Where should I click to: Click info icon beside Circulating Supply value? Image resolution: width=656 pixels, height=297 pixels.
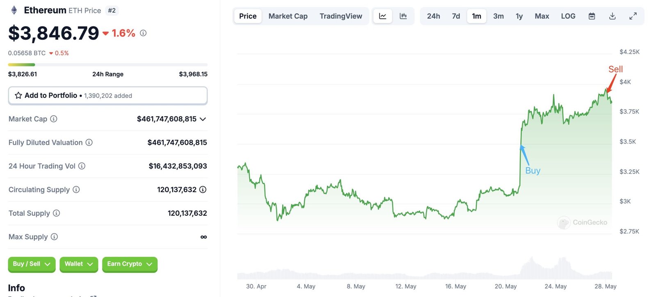click(x=203, y=190)
